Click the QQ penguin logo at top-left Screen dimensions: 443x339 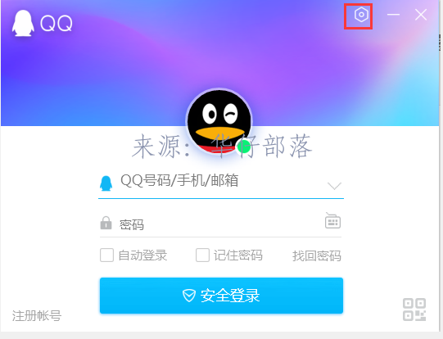tap(23, 24)
